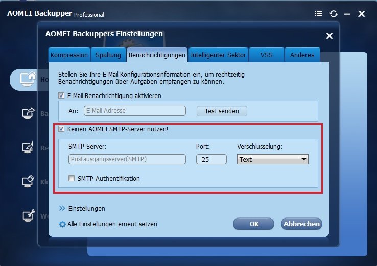
Task: Switch to the VSS tab
Action: (x=266, y=55)
